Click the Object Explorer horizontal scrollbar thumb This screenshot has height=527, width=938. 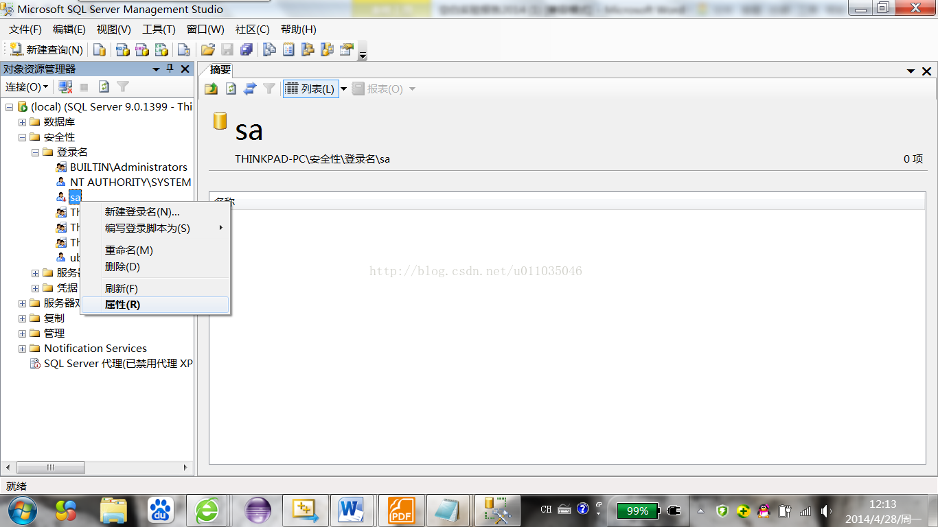50,467
